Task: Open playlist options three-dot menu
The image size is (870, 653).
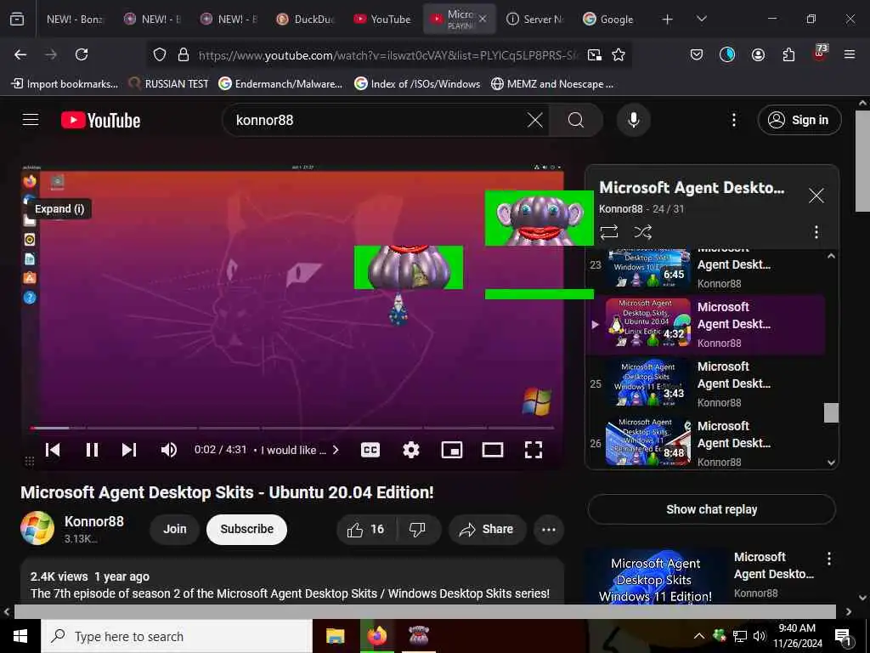Action: [x=816, y=232]
